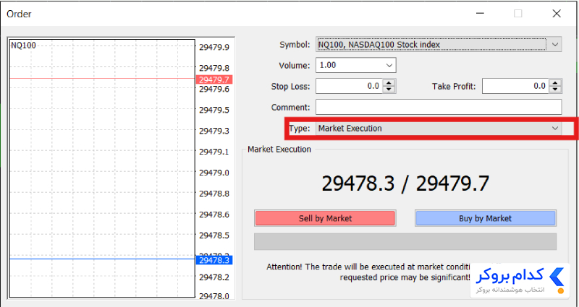
Task: Increase Stop Loss with up arrow
Action: coord(389,83)
